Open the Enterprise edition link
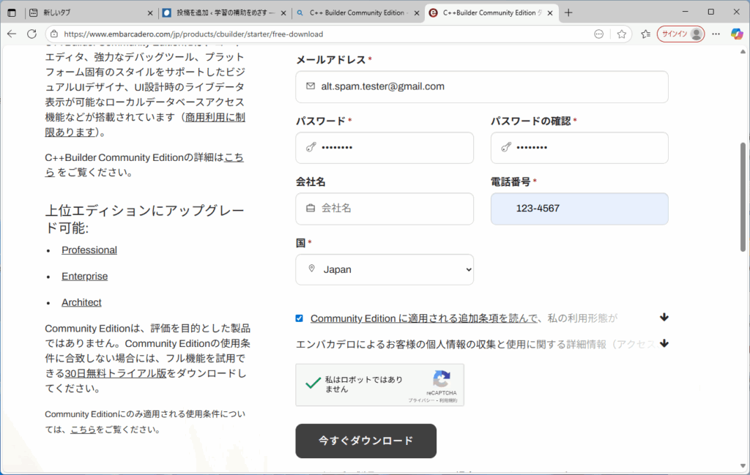The width and height of the screenshot is (750, 475). pyautogui.click(x=85, y=276)
